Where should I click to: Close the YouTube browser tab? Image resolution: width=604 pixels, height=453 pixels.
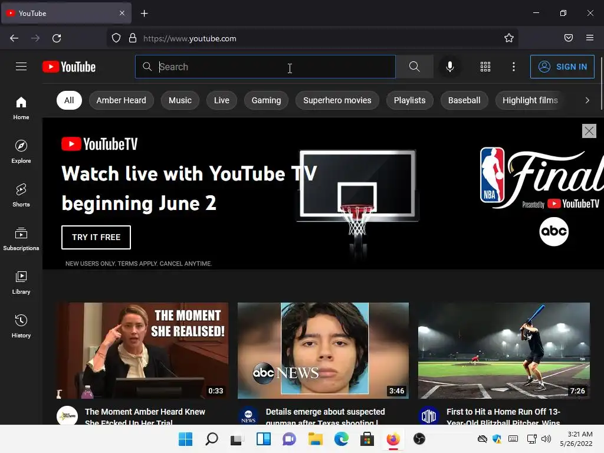(x=122, y=13)
